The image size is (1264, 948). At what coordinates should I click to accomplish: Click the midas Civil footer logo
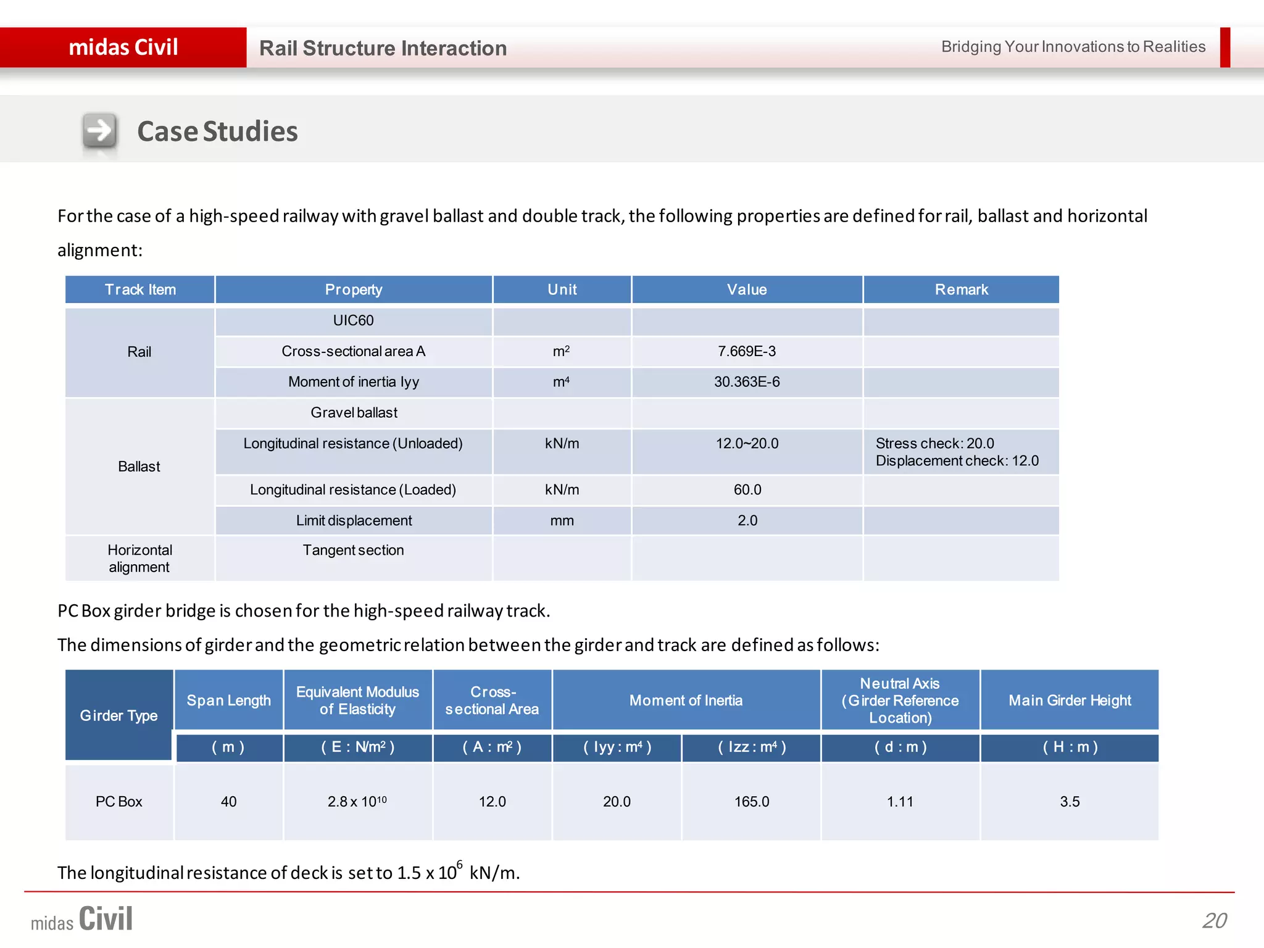(x=82, y=919)
